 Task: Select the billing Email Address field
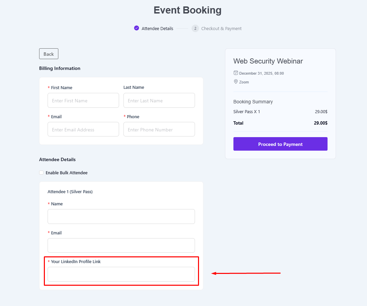pos(83,130)
